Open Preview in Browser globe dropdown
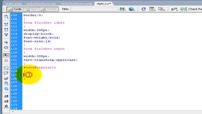The height and width of the screenshot is (114, 202). (x=132, y=9)
